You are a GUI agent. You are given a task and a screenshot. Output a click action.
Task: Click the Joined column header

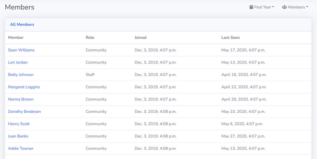click(140, 37)
